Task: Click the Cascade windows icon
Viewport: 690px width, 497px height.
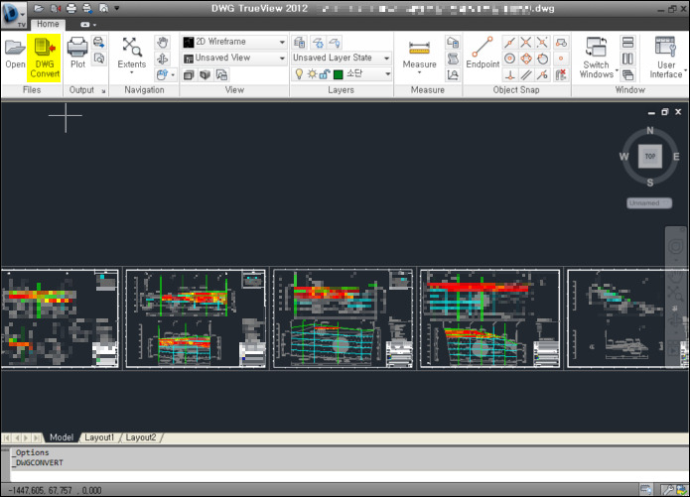Action: 627,74
